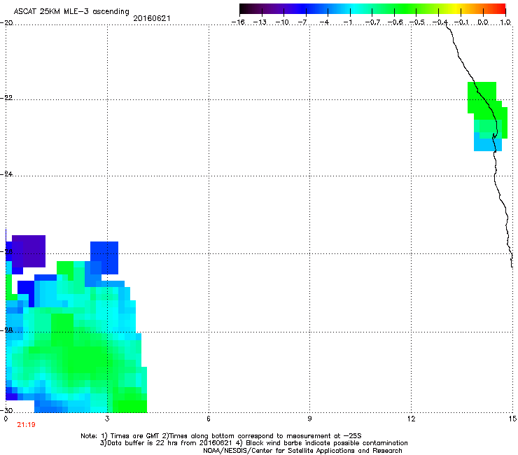This screenshot has height=455, width=518.
Task: Click the "Data buffer is 22 hrs" note
Action: 253,443
